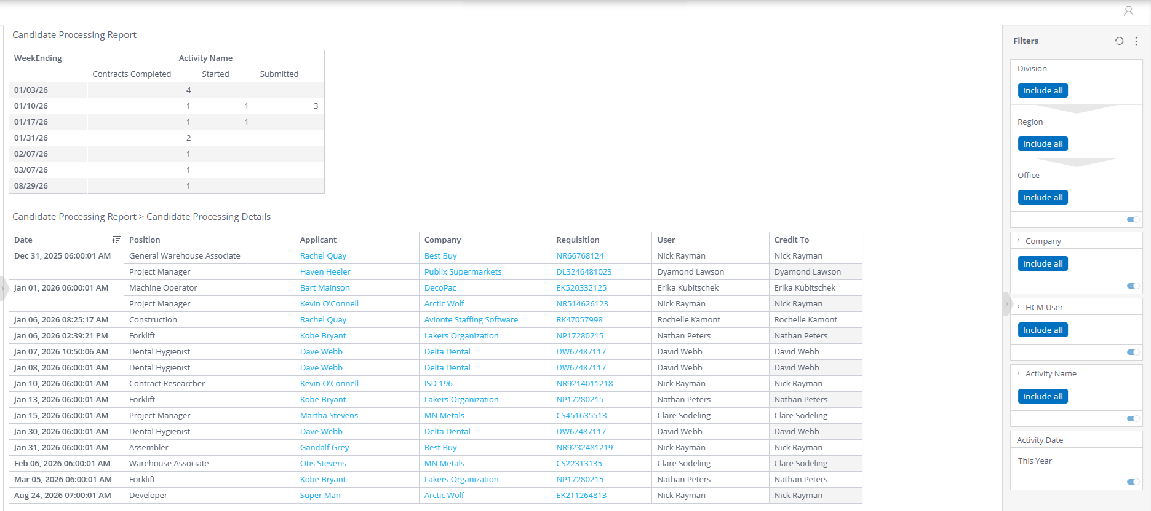
Task: Select the Company column header
Action: coord(485,240)
